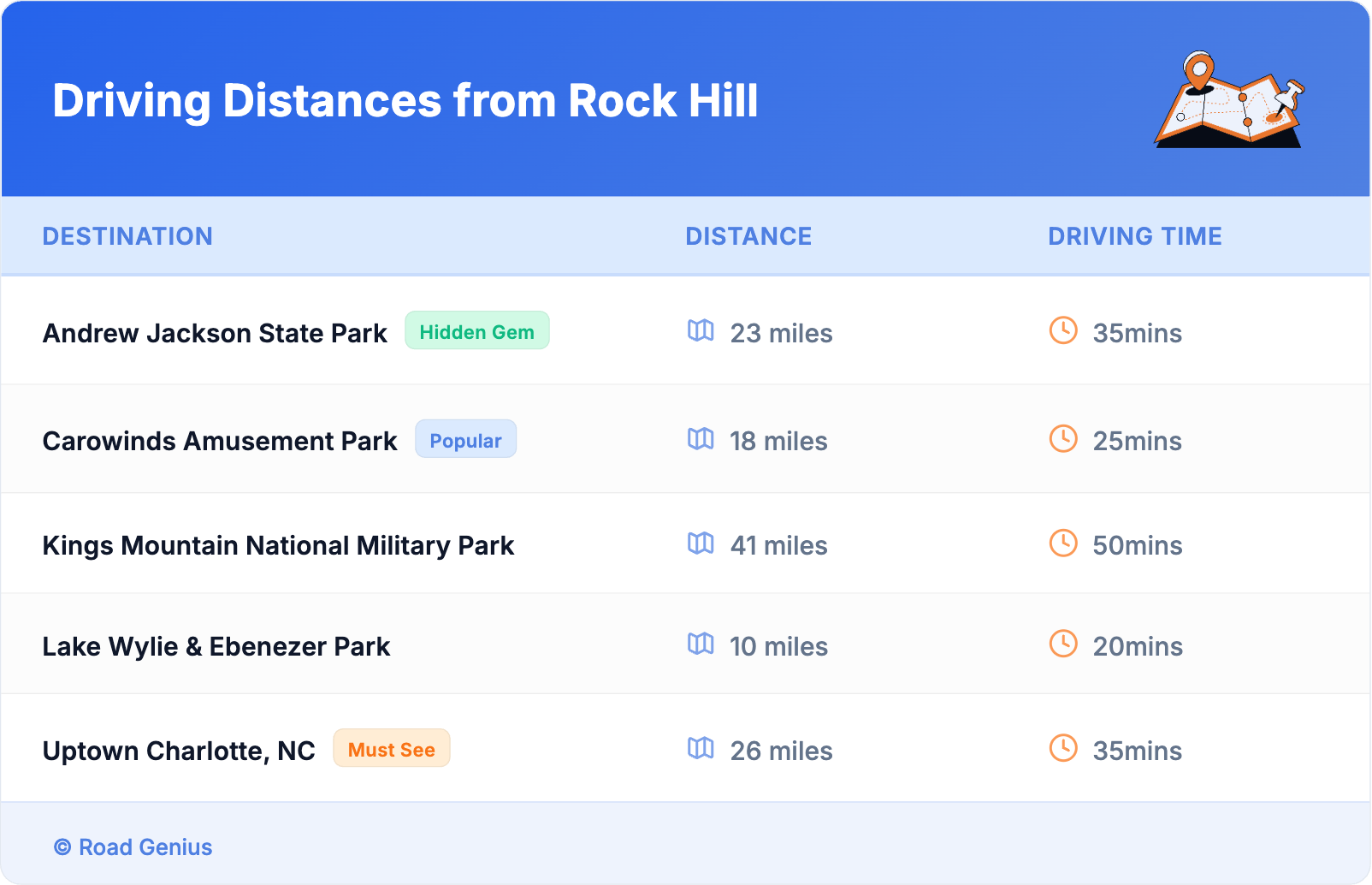Click the map illustration in the header
This screenshot has width=1372, height=885.
coord(1229,101)
